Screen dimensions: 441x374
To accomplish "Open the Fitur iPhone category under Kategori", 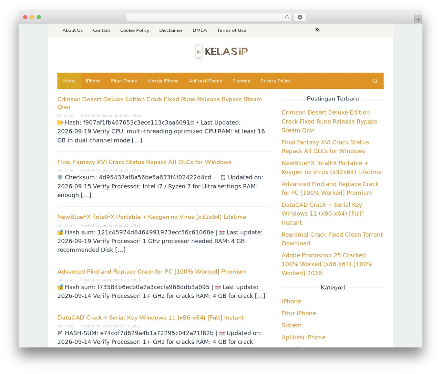I will [x=299, y=313].
